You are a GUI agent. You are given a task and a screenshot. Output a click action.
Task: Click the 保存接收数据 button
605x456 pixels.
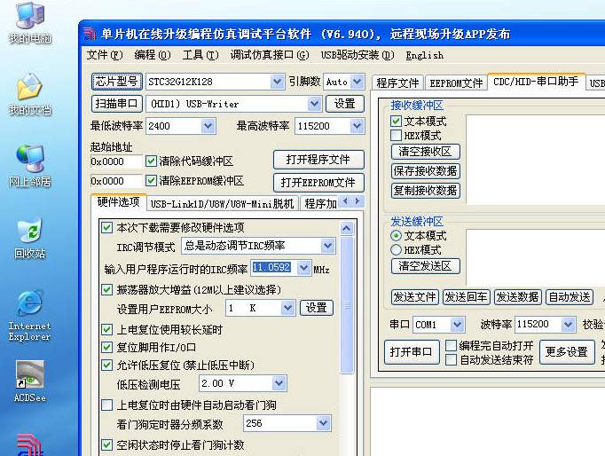426,171
